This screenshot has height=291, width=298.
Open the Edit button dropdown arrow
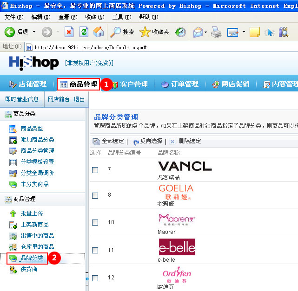(244, 32)
